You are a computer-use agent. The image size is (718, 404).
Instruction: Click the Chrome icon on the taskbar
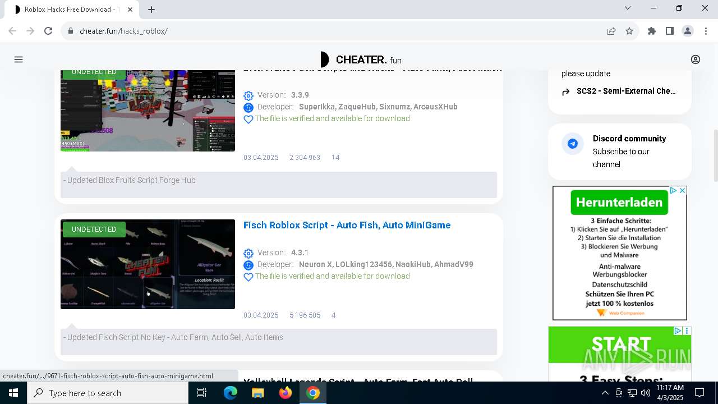click(313, 393)
